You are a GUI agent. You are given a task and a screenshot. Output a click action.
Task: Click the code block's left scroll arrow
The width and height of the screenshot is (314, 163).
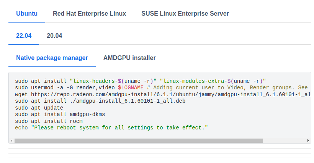click(x=11, y=140)
